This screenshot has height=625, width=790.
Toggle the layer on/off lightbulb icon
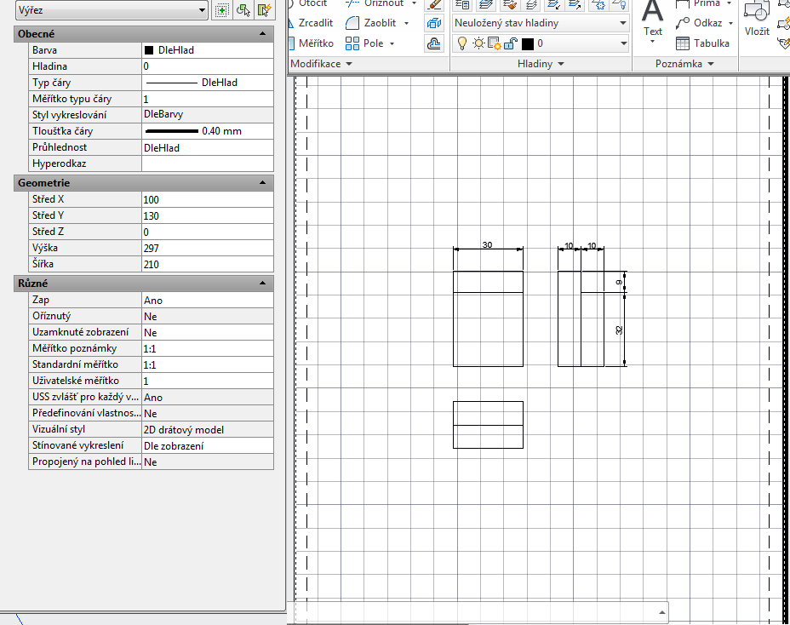pyautogui.click(x=462, y=43)
